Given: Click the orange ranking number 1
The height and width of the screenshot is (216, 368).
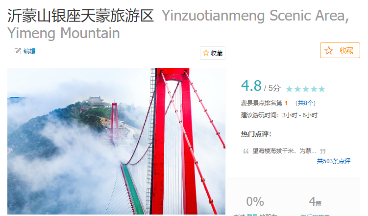Looking at the screenshot, I should click(286, 103).
